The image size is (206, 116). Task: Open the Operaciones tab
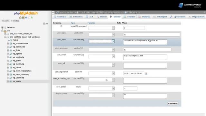click(x=178, y=17)
